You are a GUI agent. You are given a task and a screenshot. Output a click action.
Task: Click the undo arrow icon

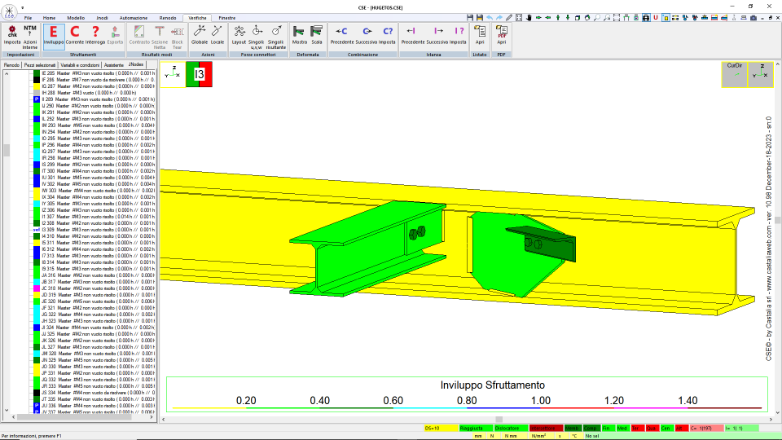[490, 17]
